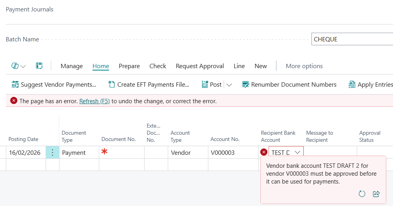Open the Request Approval menu

click(200, 66)
